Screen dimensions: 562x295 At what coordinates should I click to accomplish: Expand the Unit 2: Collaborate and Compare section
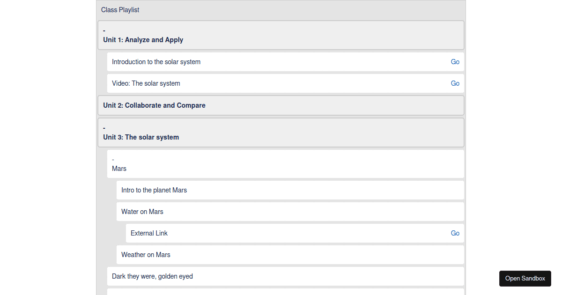click(x=154, y=105)
